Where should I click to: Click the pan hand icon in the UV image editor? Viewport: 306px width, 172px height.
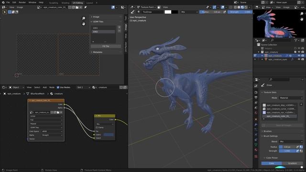84,24
